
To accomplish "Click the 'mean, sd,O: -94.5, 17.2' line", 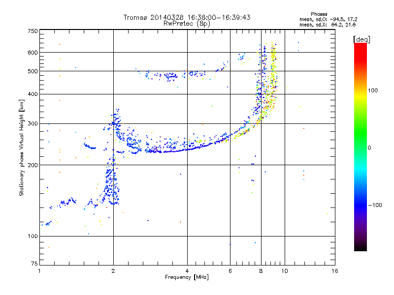I will point(328,19).
